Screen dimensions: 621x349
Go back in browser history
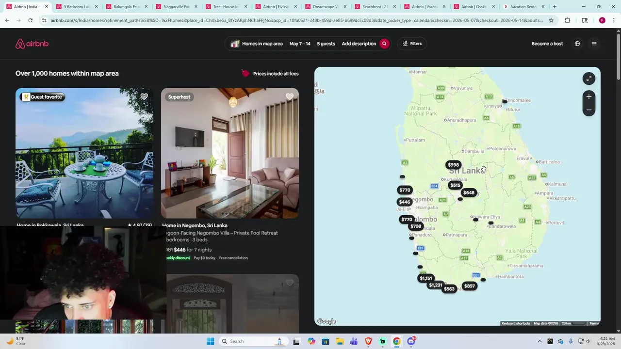tap(7, 20)
